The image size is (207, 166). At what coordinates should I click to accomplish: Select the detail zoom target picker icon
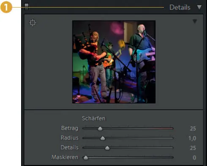pos(33,23)
